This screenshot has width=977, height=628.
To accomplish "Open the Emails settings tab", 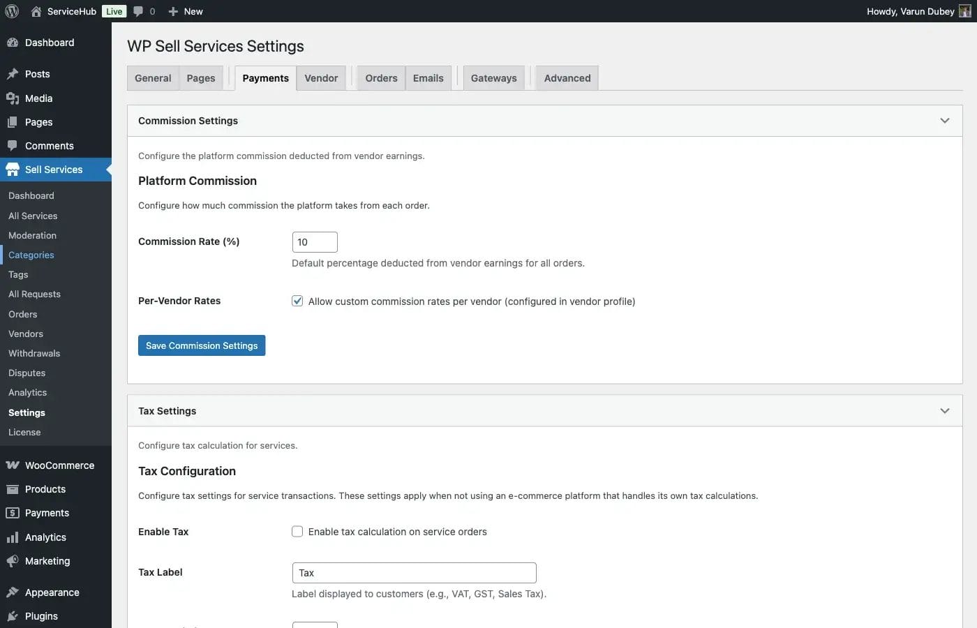I will tap(428, 77).
